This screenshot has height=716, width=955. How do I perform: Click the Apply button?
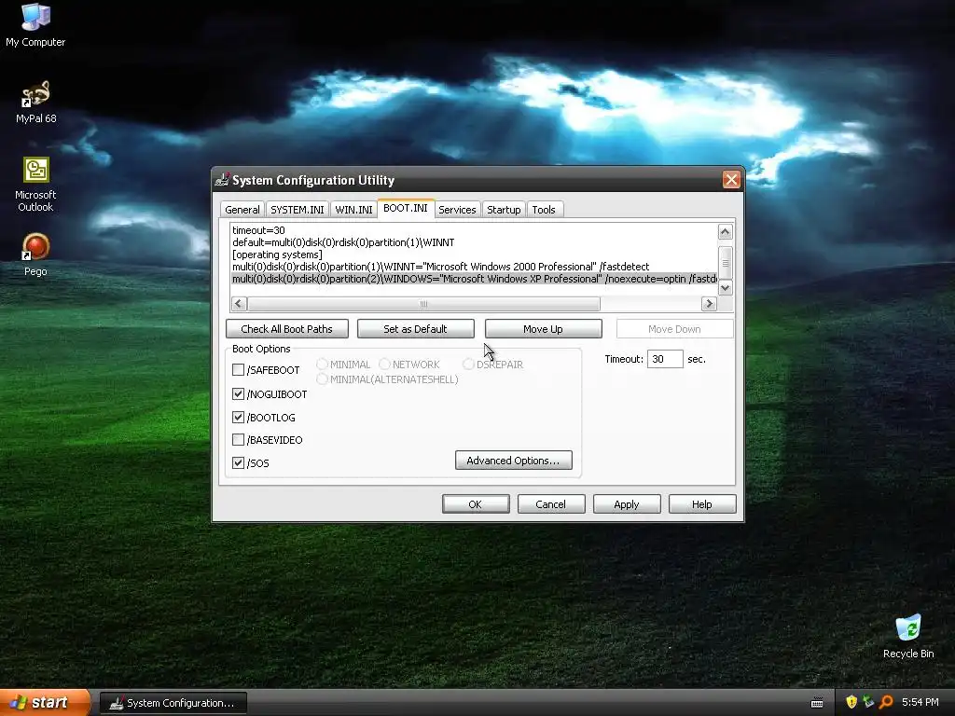click(x=627, y=504)
